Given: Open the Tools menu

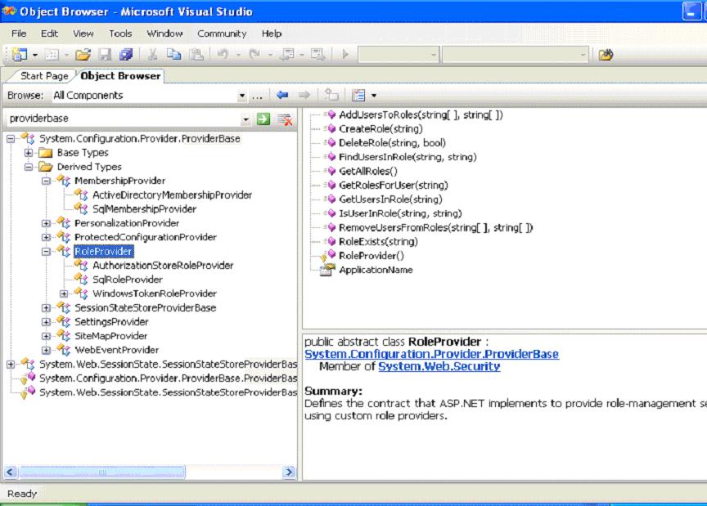Looking at the screenshot, I should tap(120, 34).
